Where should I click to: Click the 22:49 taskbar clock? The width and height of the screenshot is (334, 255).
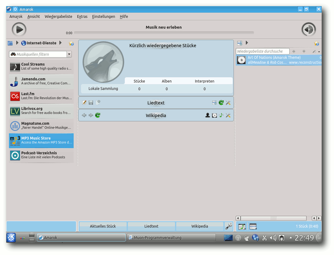304,237
